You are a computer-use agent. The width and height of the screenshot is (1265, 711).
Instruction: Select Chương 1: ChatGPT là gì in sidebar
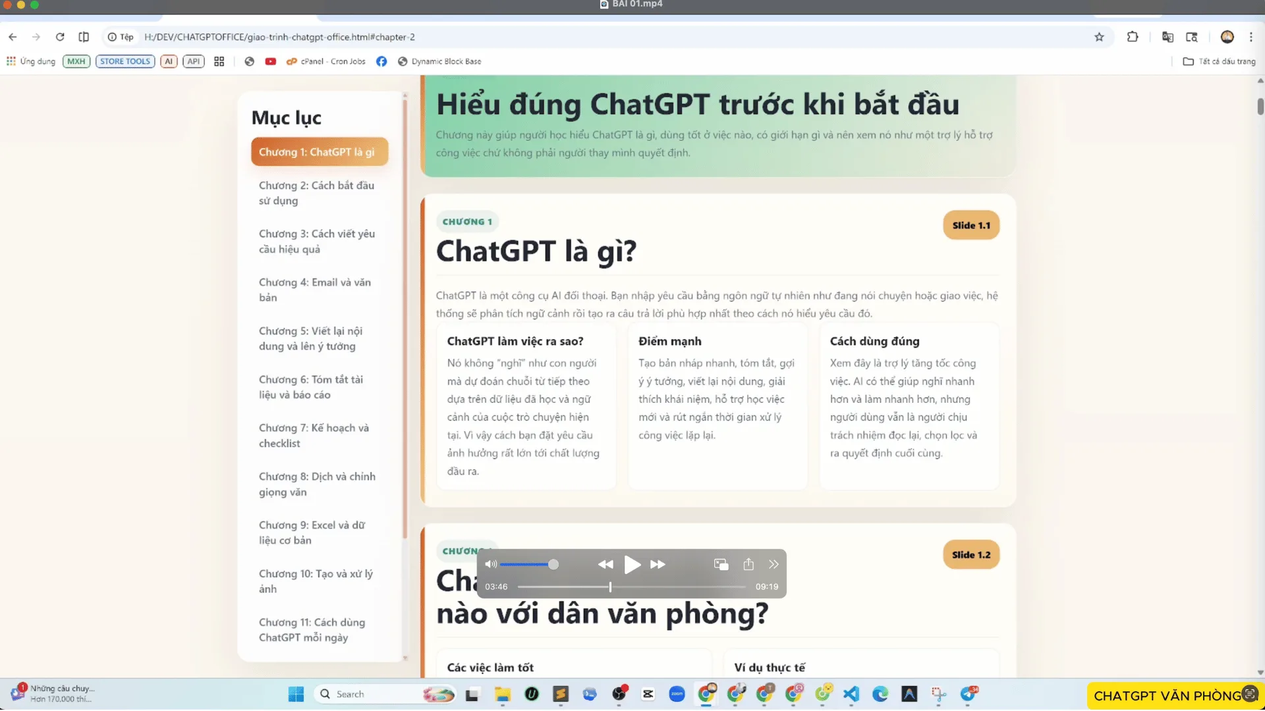click(320, 152)
